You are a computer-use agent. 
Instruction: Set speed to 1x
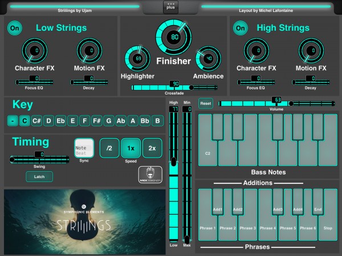coord(131,148)
